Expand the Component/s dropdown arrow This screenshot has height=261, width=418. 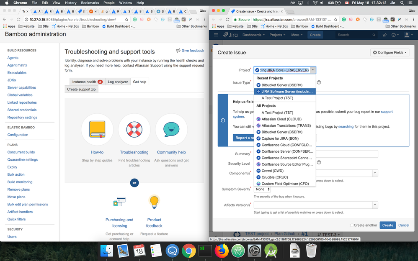tap(375, 173)
